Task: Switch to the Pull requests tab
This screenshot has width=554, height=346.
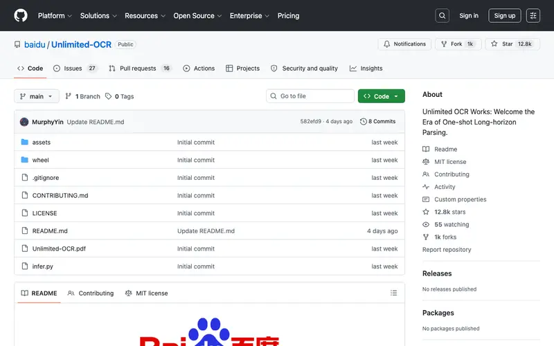Action: pos(140,69)
